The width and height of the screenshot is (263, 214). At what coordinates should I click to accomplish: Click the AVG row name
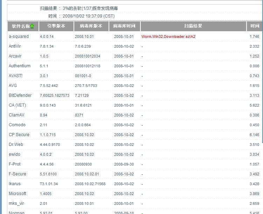click(13, 86)
